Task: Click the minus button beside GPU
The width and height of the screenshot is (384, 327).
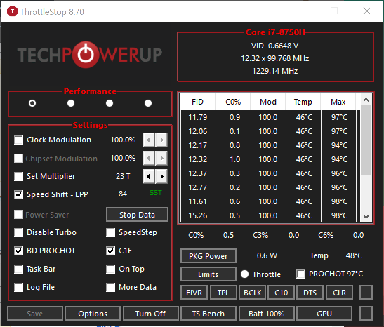Action: pyautogui.click(x=366, y=314)
